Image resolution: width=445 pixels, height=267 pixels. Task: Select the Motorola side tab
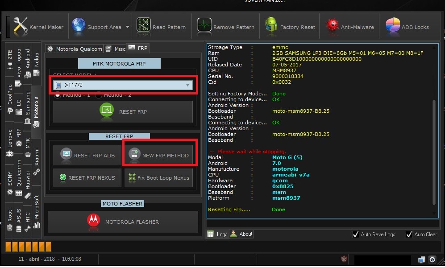point(36,112)
